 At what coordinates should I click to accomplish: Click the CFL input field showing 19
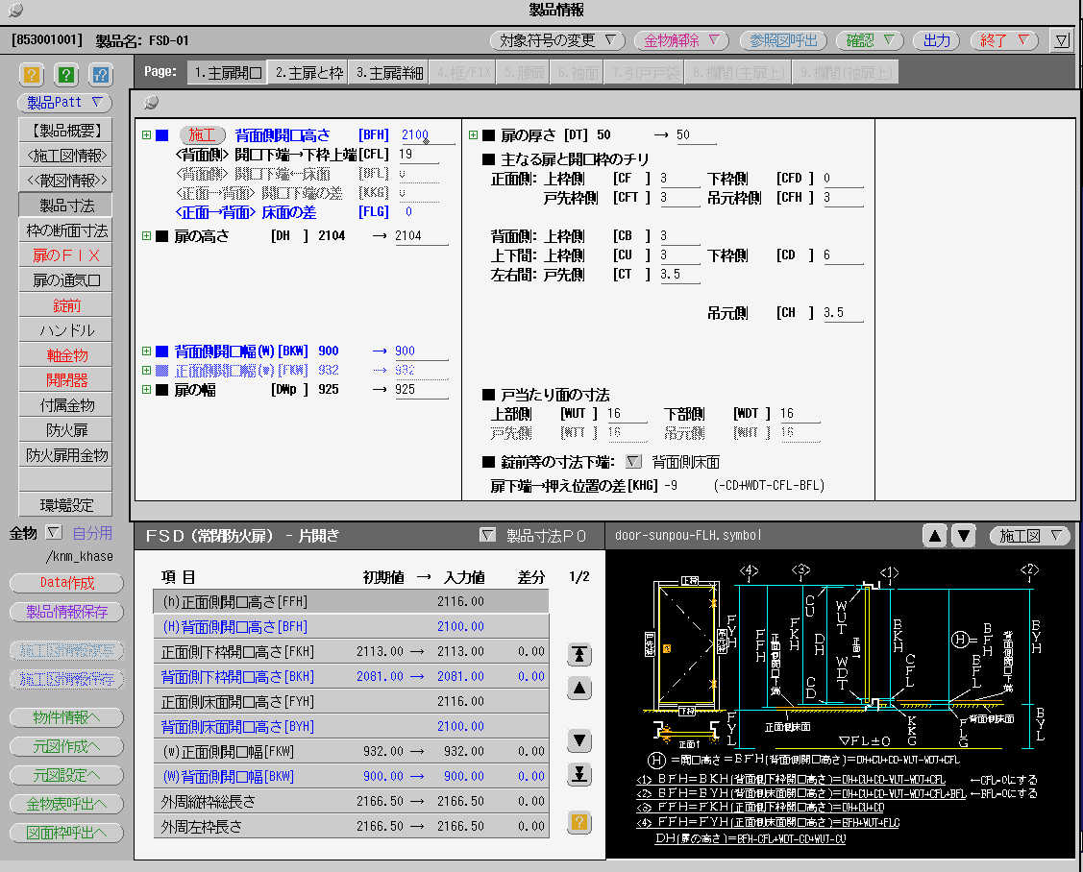click(419, 155)
